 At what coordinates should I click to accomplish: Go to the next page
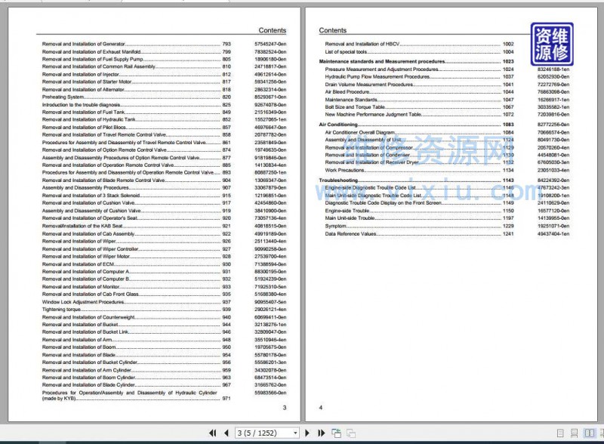pyautogui.click(x=307, y=433)
